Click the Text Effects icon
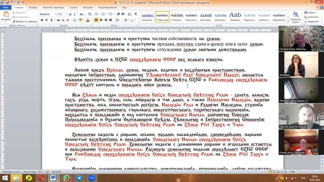 (x=74, y=20)
